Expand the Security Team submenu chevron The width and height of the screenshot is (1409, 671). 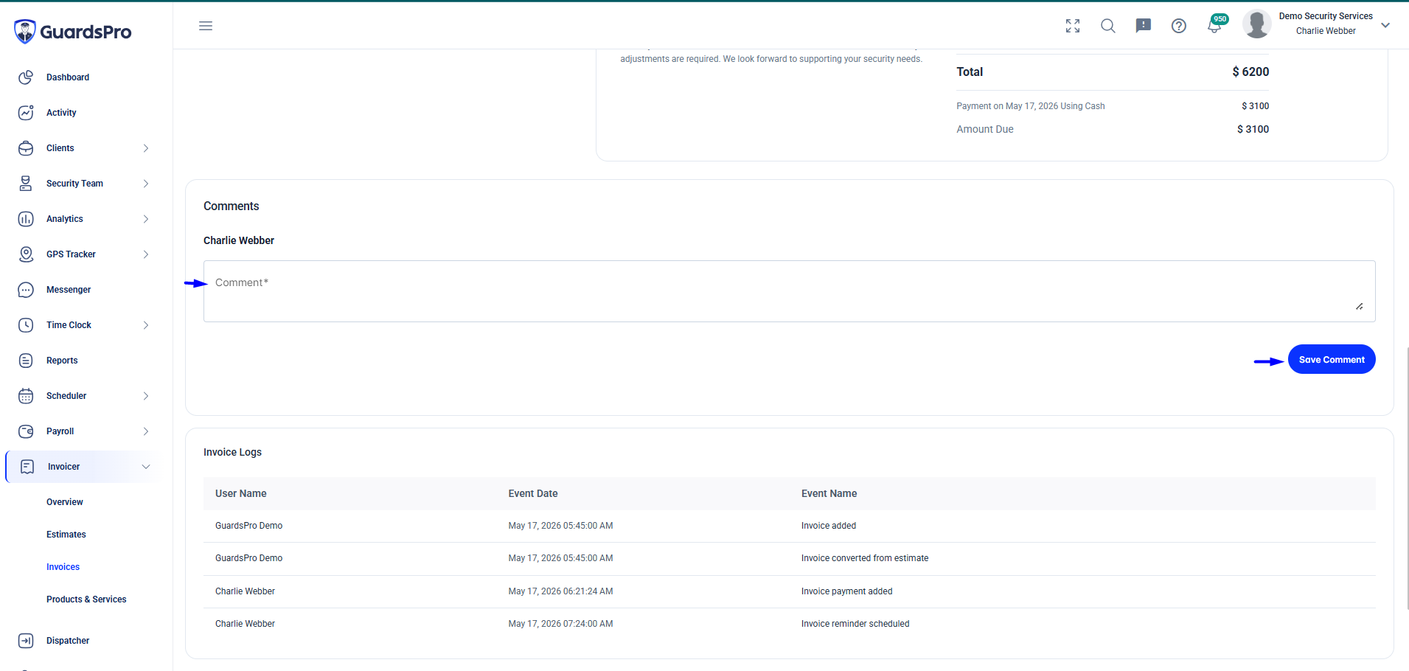(x=146, y=184)
